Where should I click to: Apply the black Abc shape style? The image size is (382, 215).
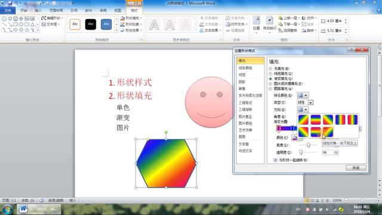[91, 24]
